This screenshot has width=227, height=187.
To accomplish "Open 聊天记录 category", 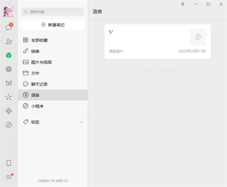I will pos(39,84).
